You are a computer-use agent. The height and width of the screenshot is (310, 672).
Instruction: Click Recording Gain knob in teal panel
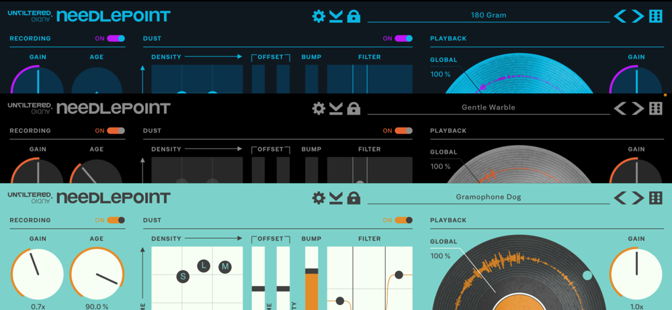(x=37, y=274)
